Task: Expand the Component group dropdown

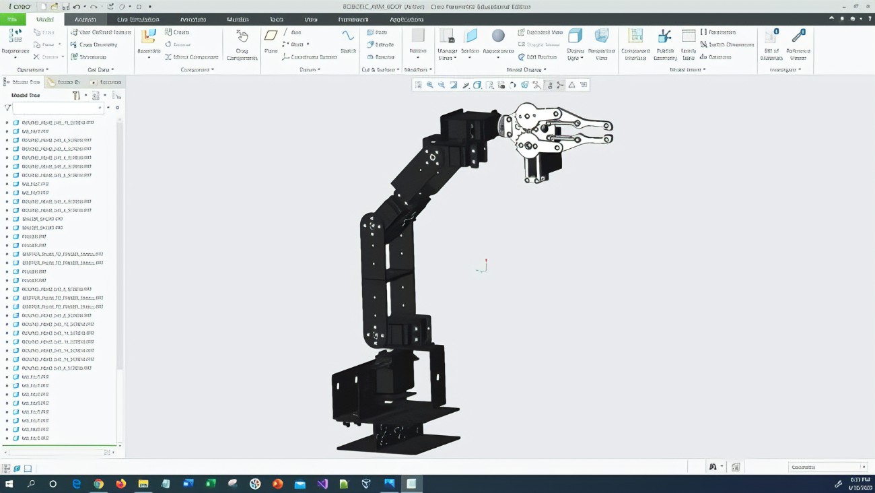Action: point(197,70)
